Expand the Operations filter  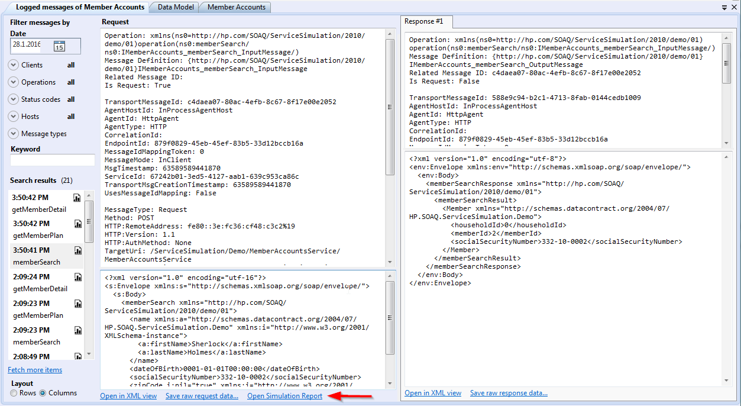tap(14, 82)
